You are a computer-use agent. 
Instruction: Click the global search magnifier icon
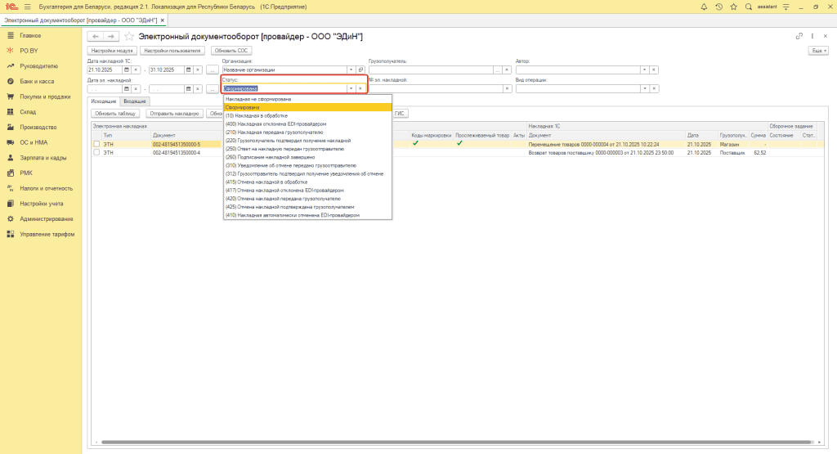point(749,7)
